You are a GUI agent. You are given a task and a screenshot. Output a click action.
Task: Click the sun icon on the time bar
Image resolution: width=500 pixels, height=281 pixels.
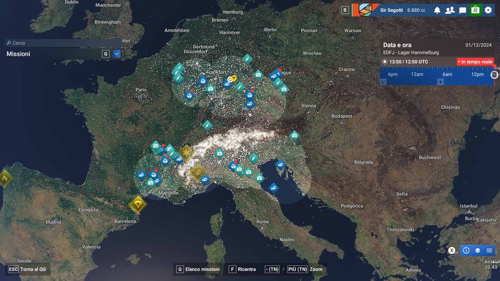[x=440, y=81]
